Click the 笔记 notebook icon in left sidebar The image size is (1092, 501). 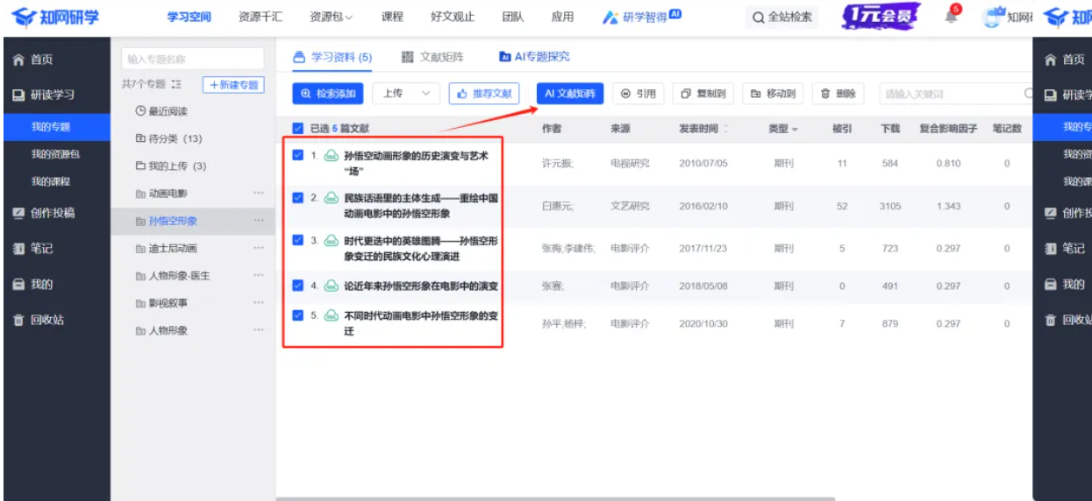18,249
